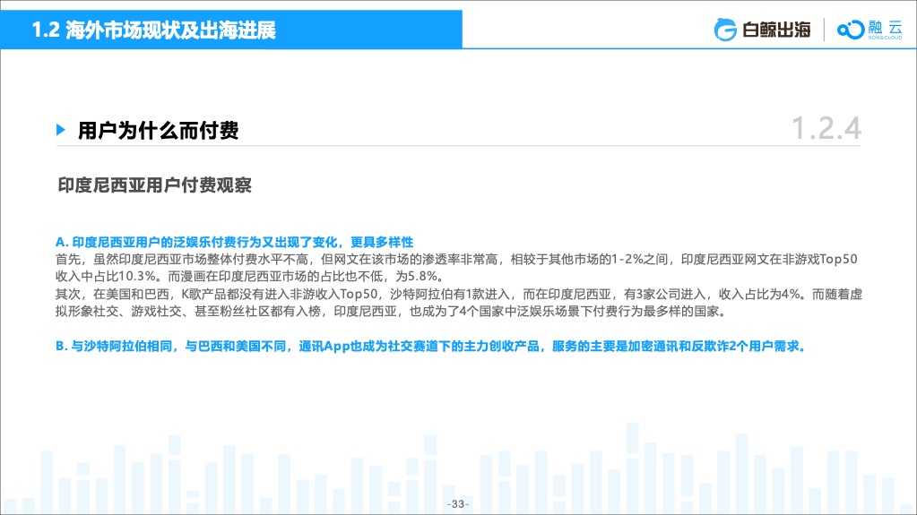Click the blue triangle bullet beside 用户为什么而付费
This screenshot has height=515, width=917.
click(x=61, y=129)
